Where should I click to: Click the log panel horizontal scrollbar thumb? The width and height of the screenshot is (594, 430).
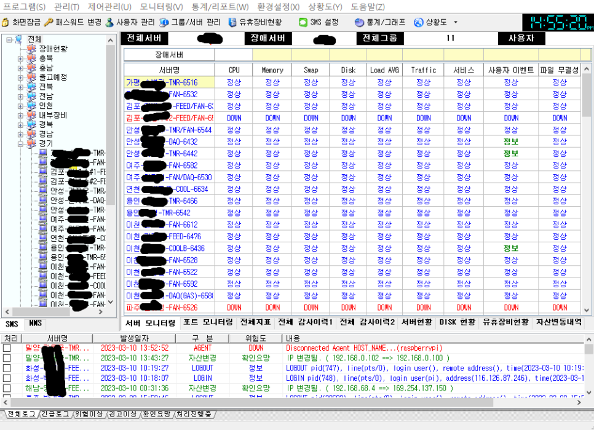click(252, 402)
